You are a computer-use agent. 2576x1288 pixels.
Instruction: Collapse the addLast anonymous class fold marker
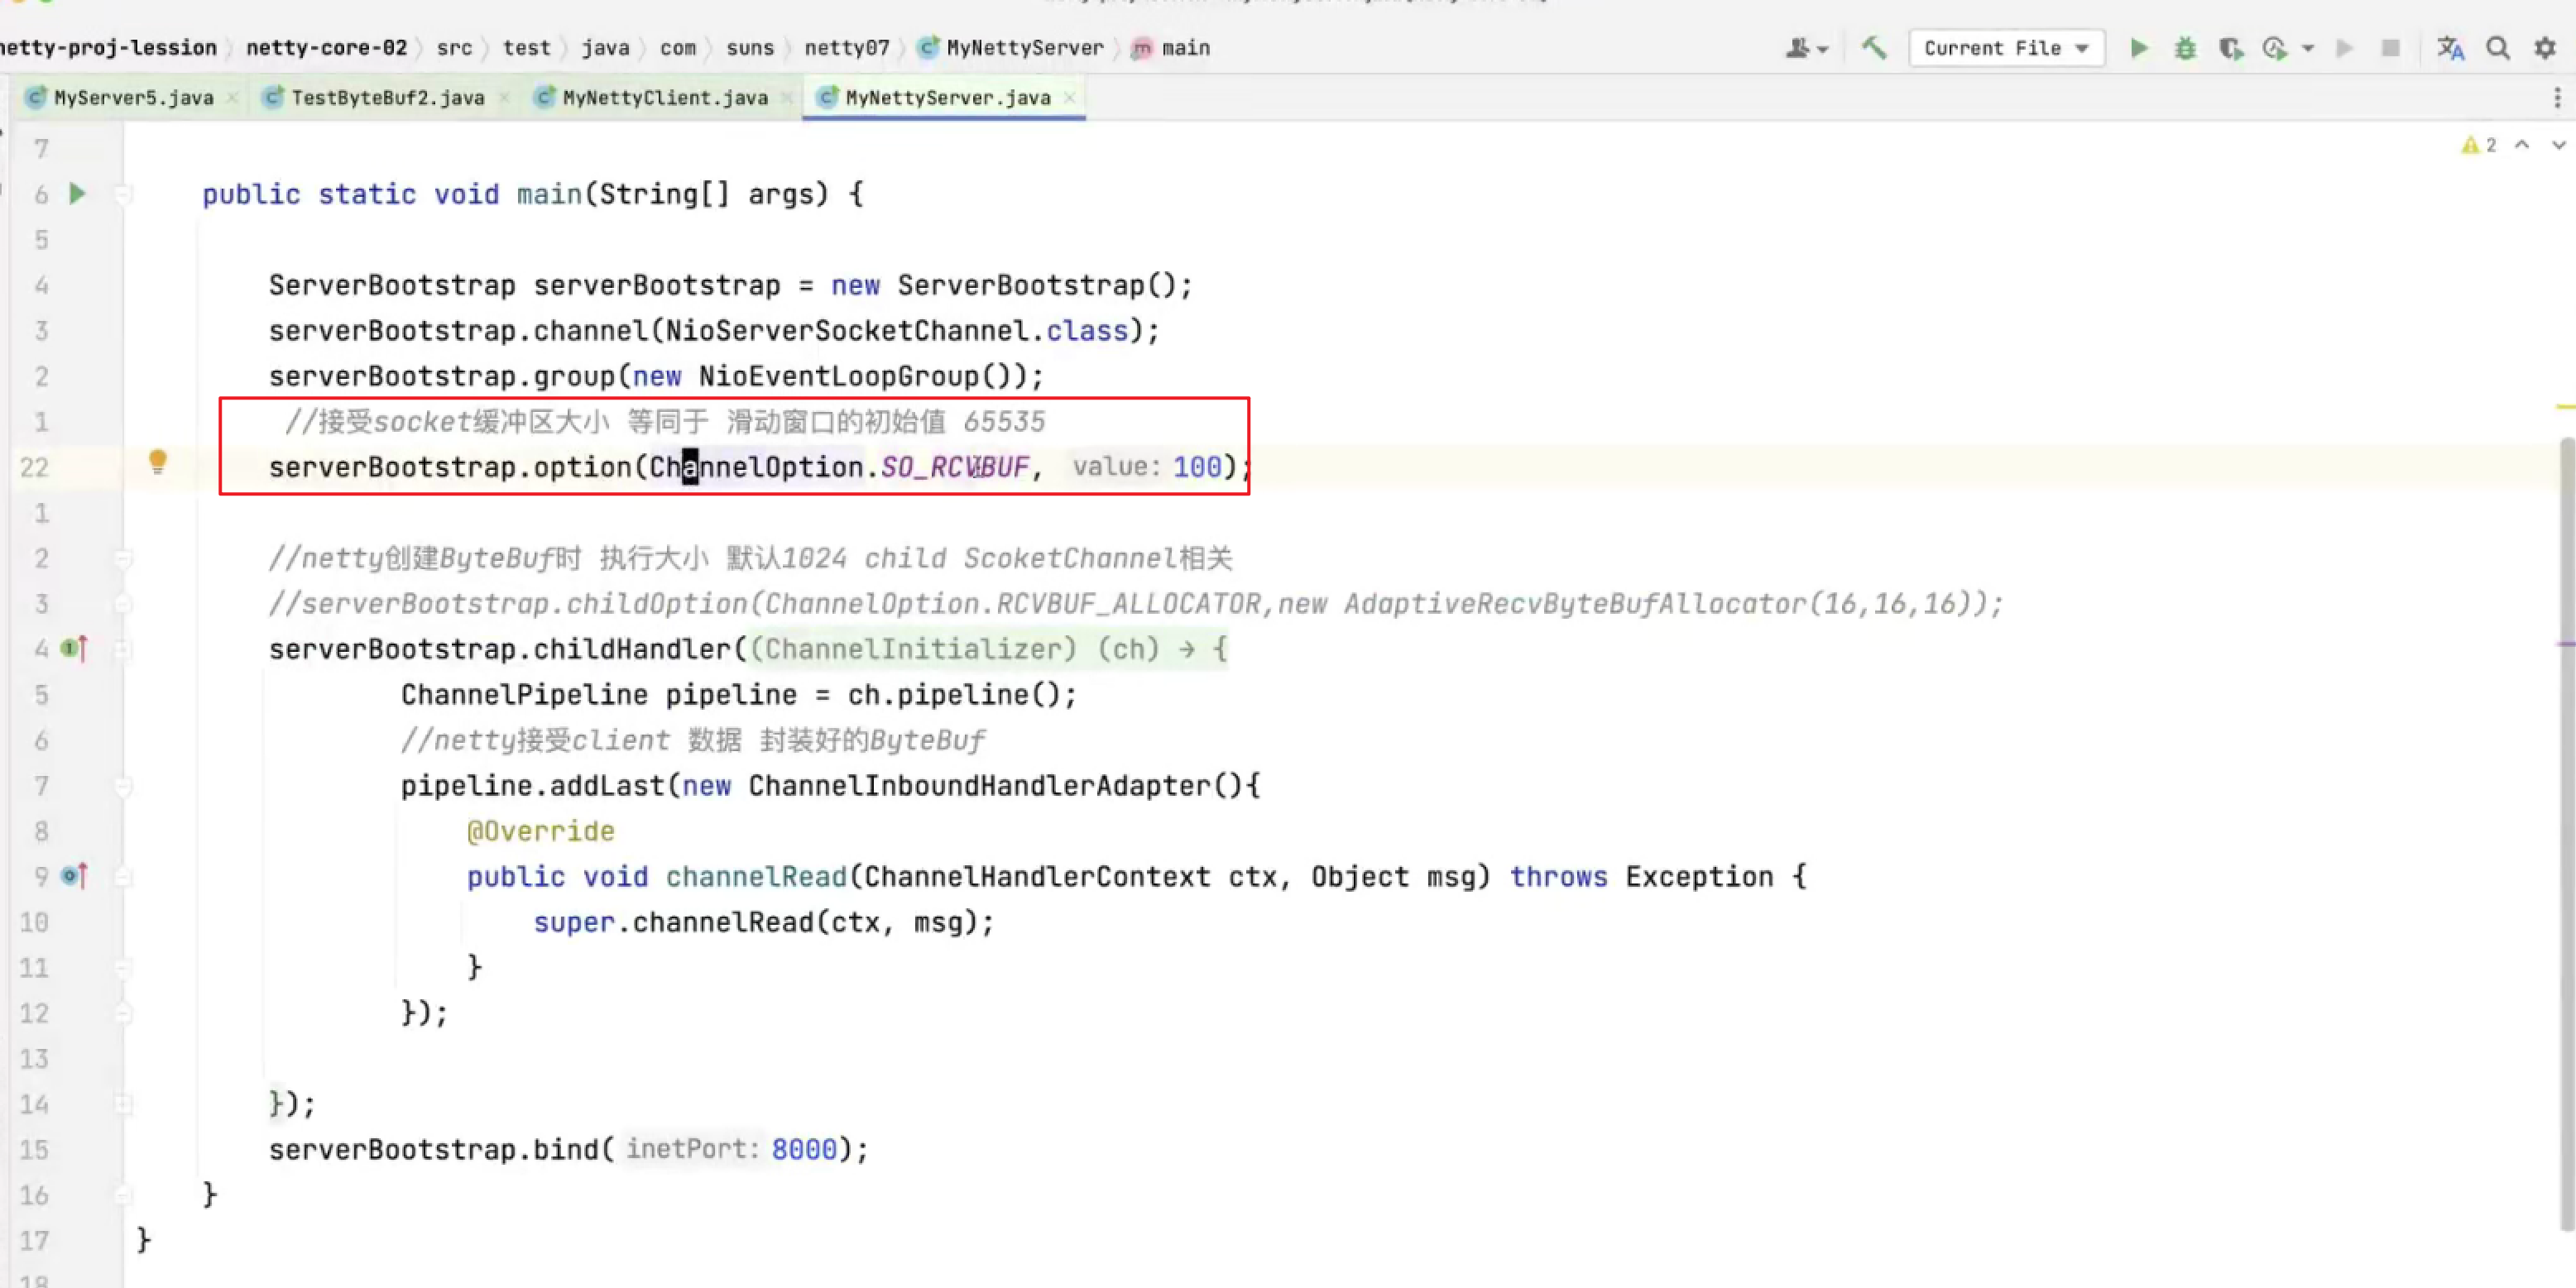[123, 786]
